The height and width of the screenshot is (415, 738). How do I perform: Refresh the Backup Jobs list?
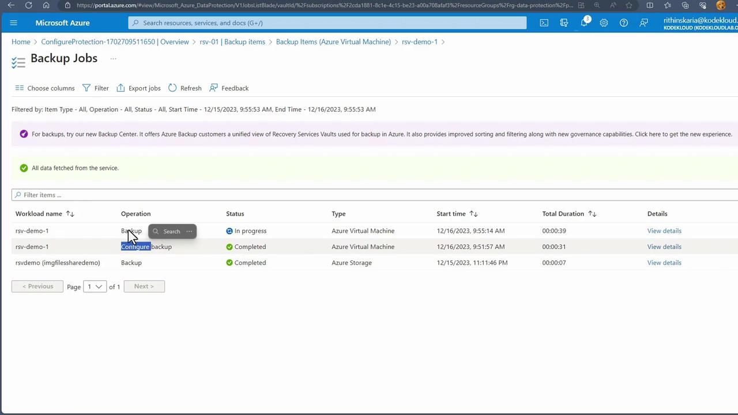pos(185,88)
